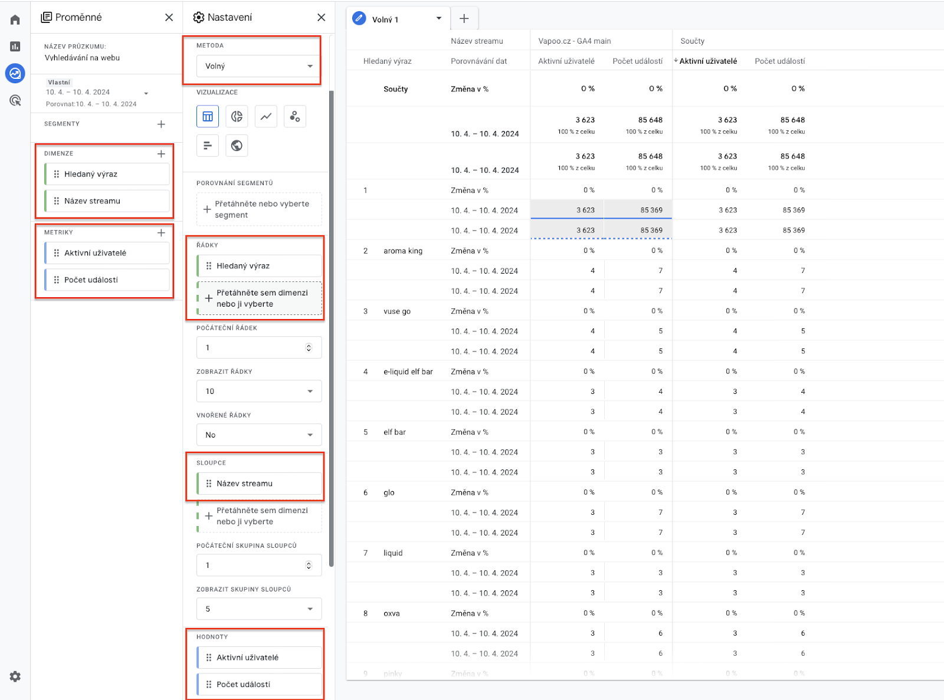This screenshot has height=700, width=944.
Task: Add a new exploration tab with plus
Action: (x=464, y=19)
